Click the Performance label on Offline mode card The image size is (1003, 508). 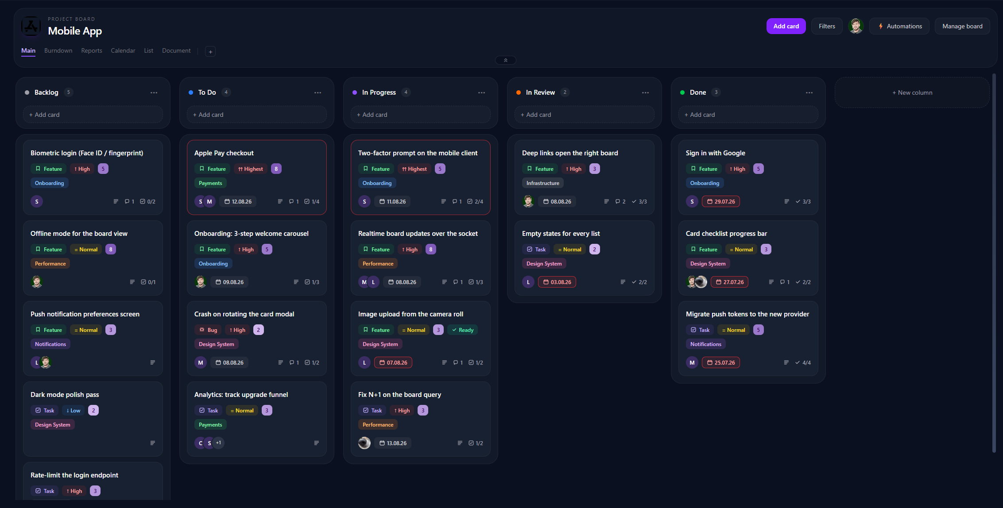pos(50,263)
